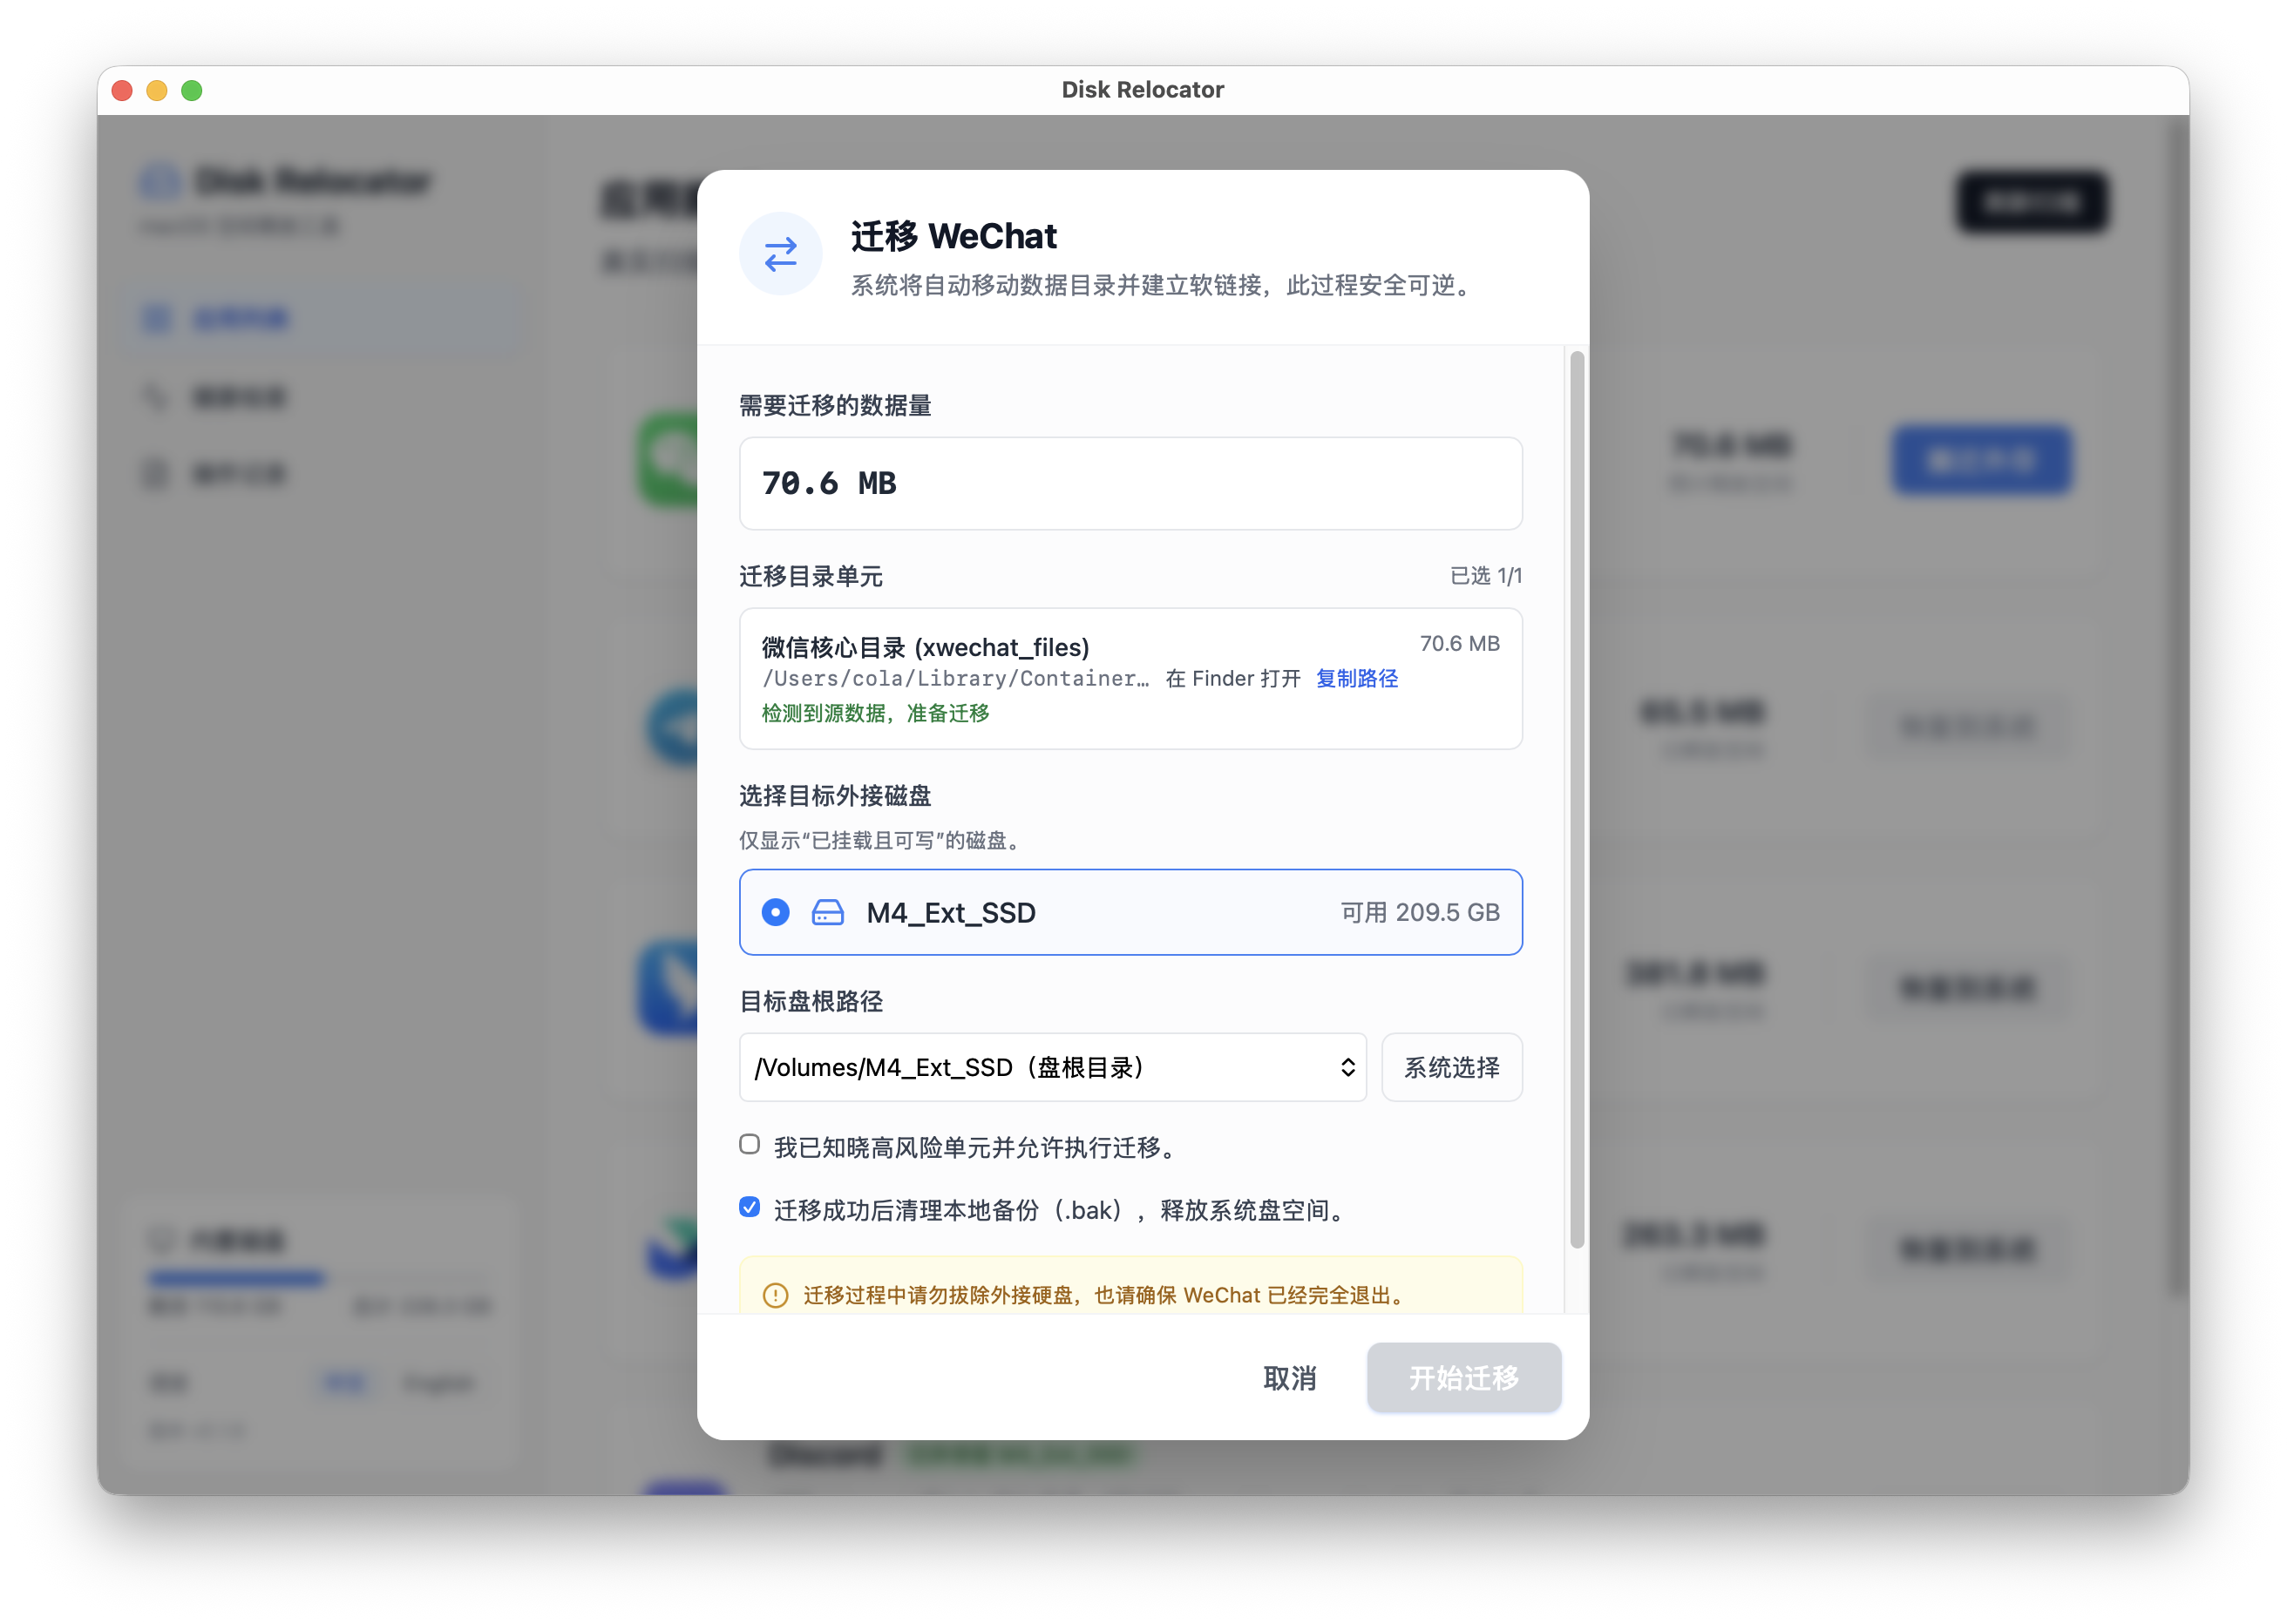Image resolution: width=2287 pixels, height=1624 pixels.
Task: Click the 70.6 MB data amount field
Action: point(1130,484)
